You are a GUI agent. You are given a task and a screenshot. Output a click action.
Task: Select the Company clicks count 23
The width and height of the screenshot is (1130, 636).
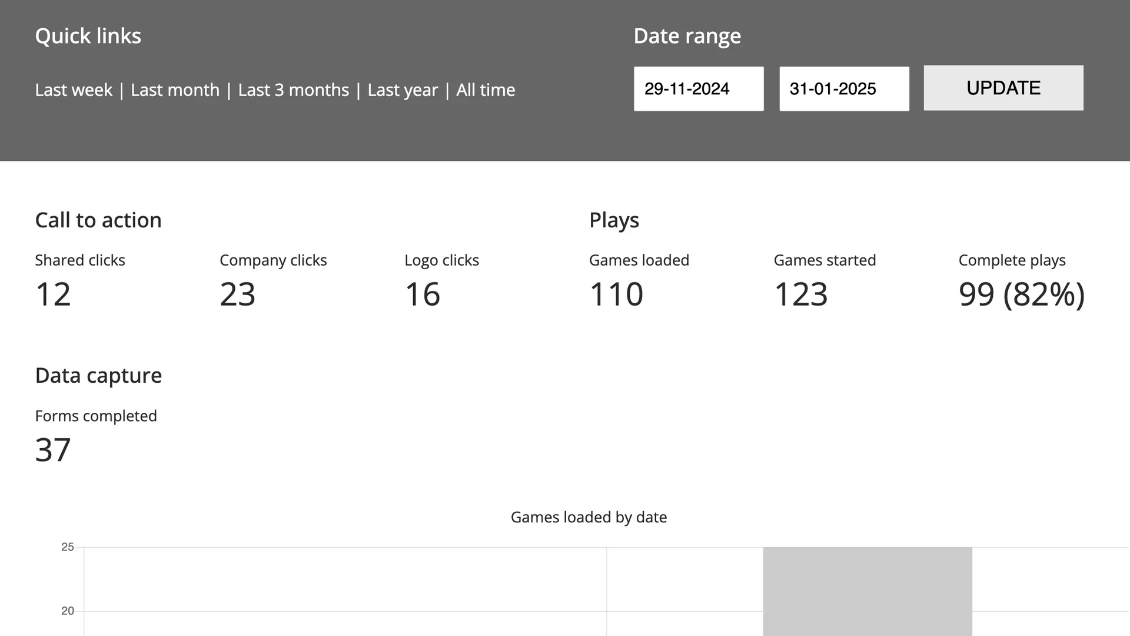pos(238,294)
